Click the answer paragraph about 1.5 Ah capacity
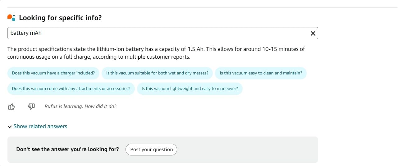398x166 pixels. [156, 53]
